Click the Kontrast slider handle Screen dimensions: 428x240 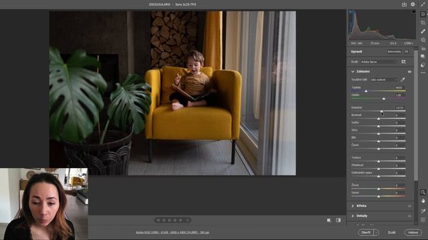[379, 119]
